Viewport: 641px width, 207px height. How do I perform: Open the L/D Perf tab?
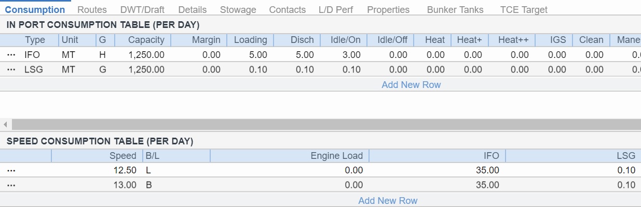tap(335, 10)
